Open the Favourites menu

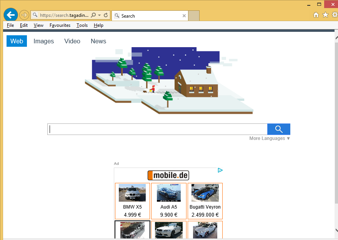60,25
